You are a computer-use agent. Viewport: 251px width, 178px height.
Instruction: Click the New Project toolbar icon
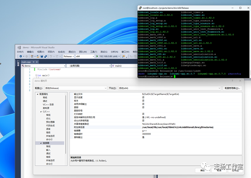[32, 56]
